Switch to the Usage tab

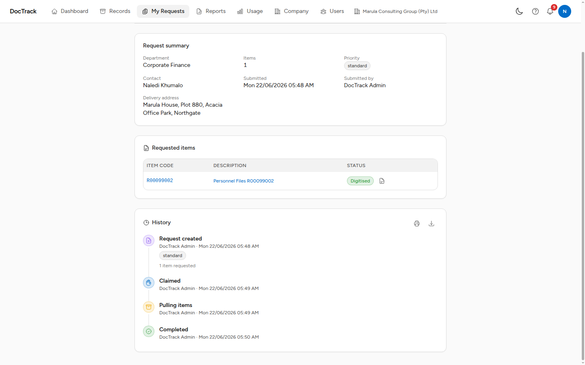click(x=250, y=11)
